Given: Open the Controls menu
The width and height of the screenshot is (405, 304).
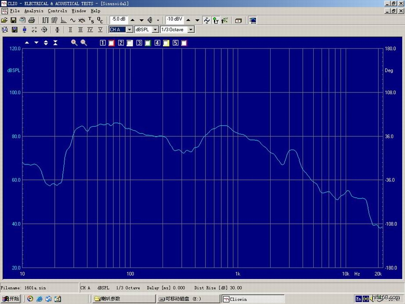Looking at the screenshot, I should 58,11.
